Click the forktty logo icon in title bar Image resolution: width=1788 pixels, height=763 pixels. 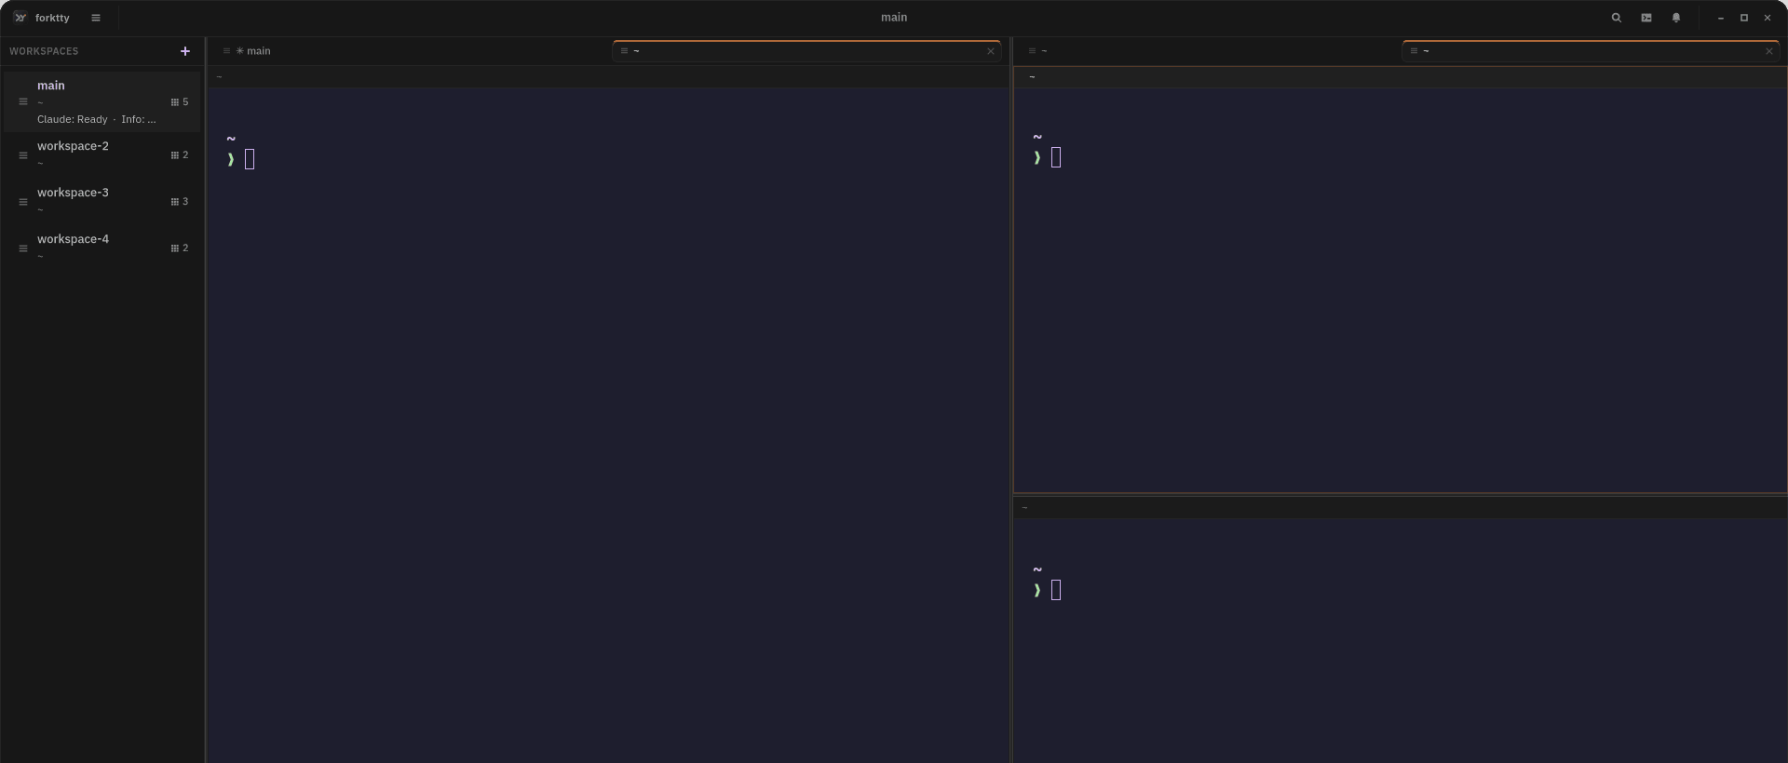coord(20,18)
